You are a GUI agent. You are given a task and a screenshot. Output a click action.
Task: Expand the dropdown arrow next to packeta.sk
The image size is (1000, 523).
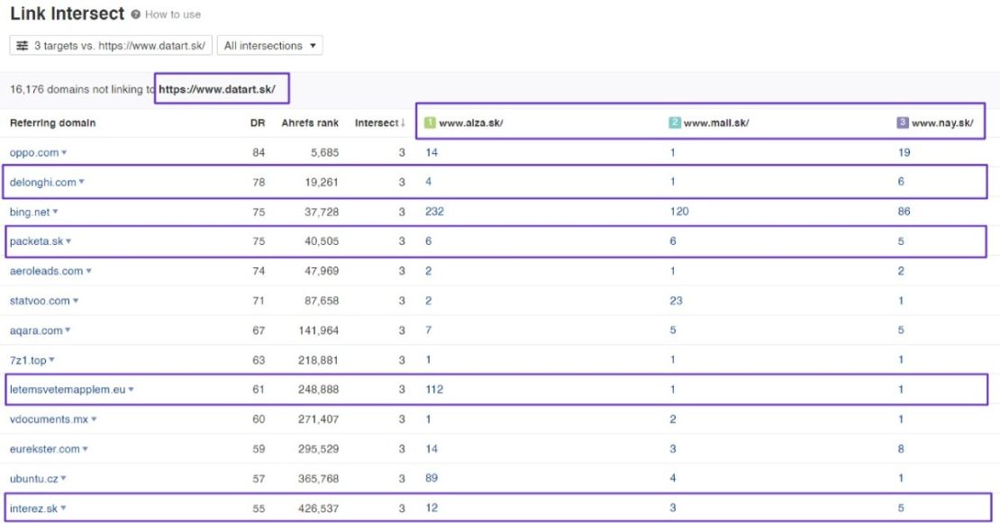click(68, 241)
